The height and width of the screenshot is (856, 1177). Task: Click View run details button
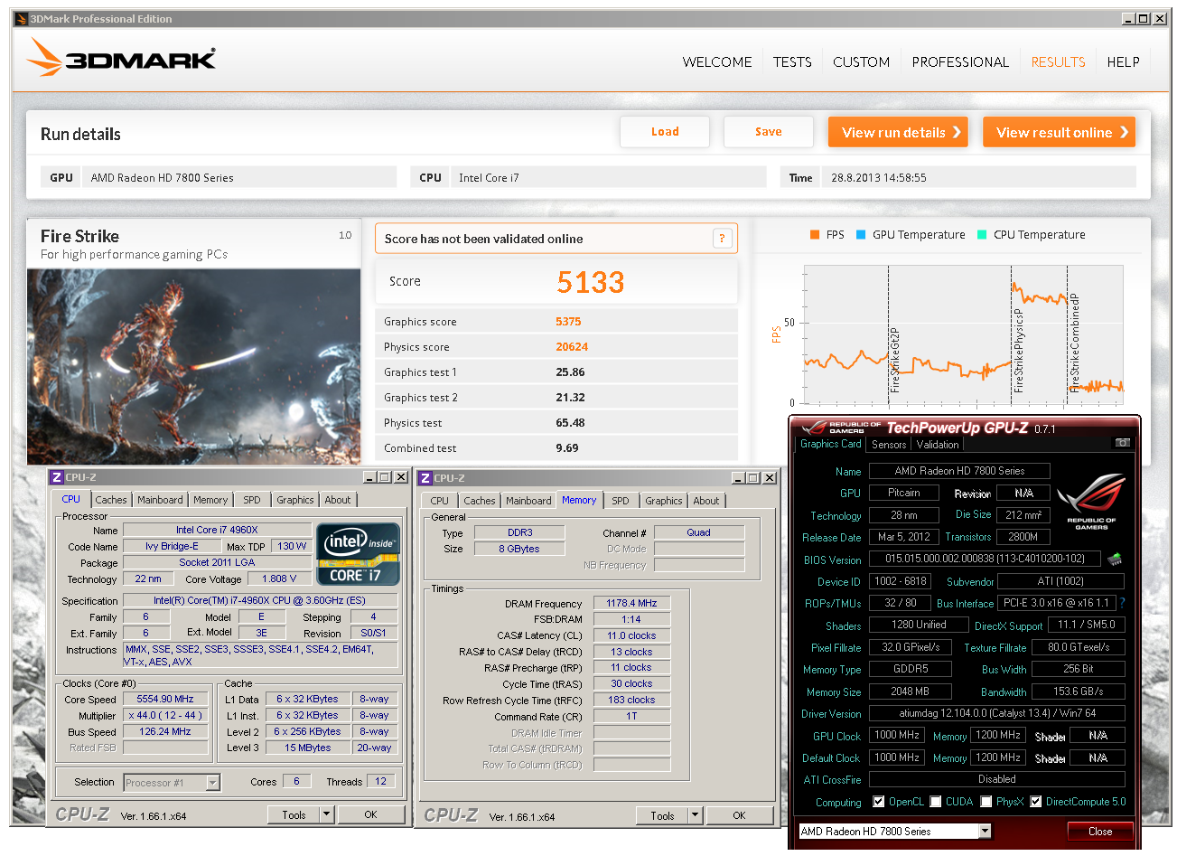coord(898,132)
